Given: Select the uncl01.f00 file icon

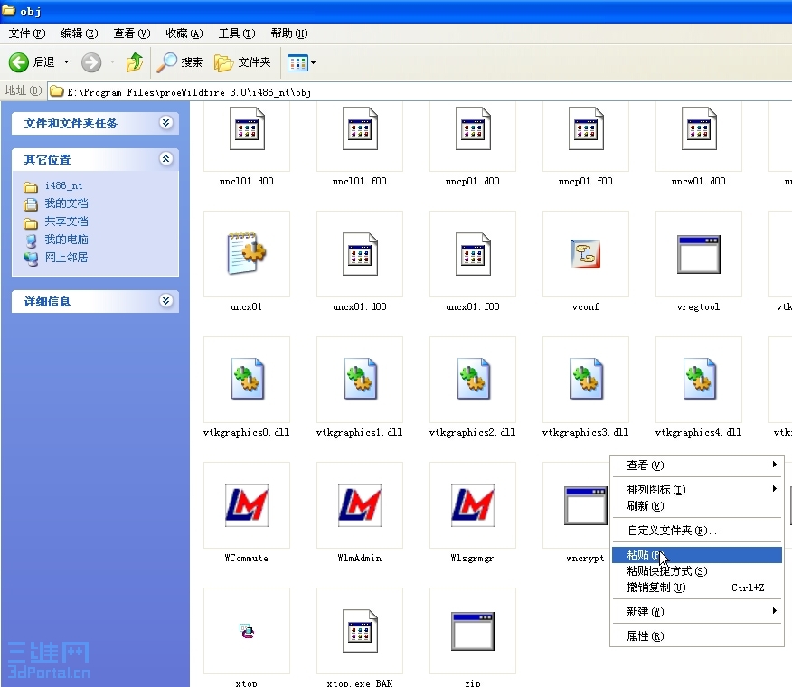Looking at the screenshot, I should (360, 128).
